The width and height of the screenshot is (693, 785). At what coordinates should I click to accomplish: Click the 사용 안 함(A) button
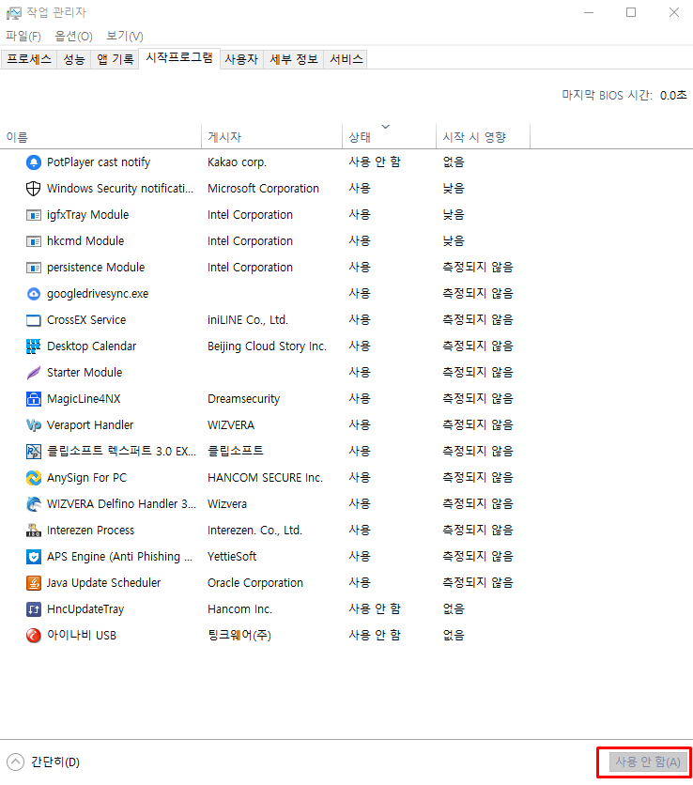pos(647,762)
